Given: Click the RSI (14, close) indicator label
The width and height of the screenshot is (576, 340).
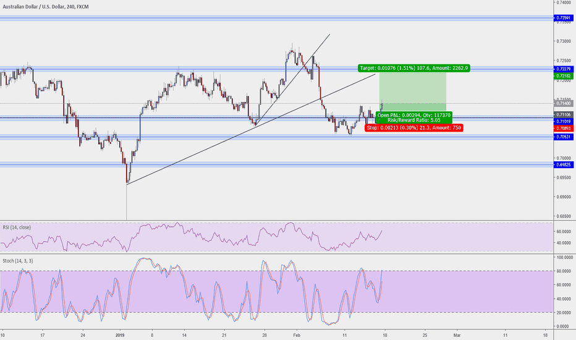Looking at the screenshot, I should 17,227.
